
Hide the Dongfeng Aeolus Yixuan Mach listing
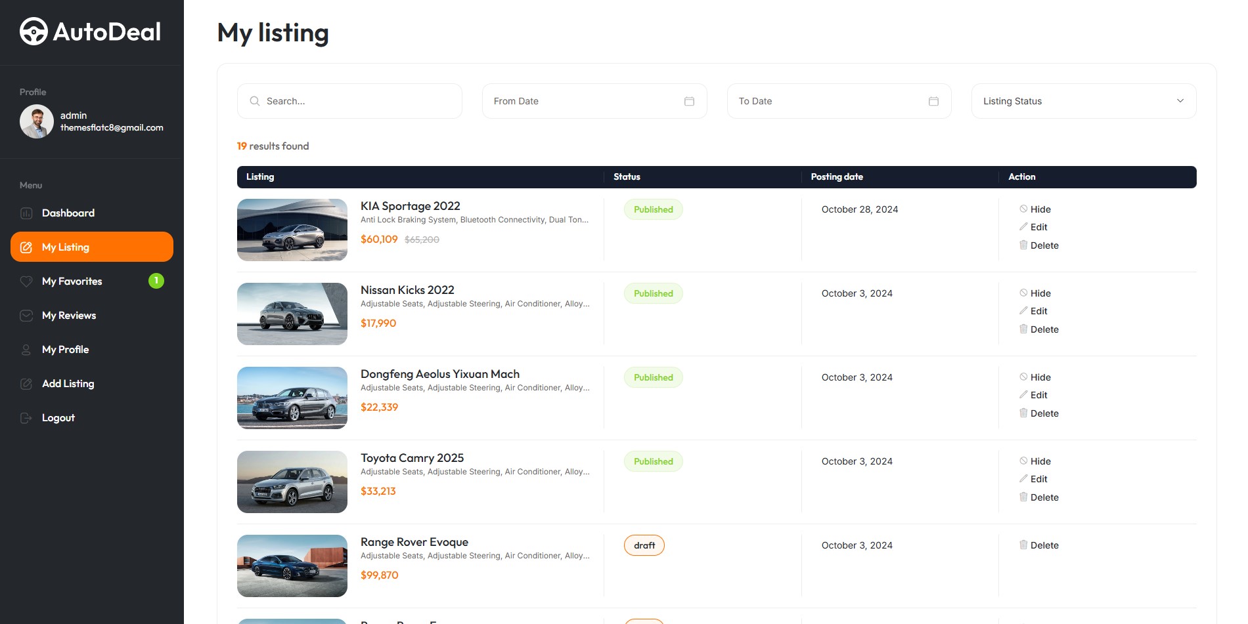pyautogui.click(x=1035, y=377)
